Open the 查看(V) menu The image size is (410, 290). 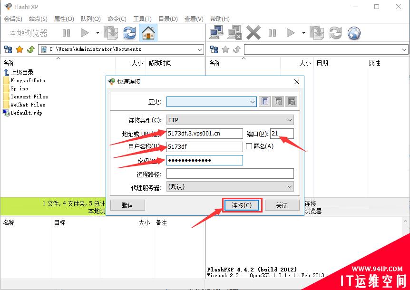click(x=194, y=19)
